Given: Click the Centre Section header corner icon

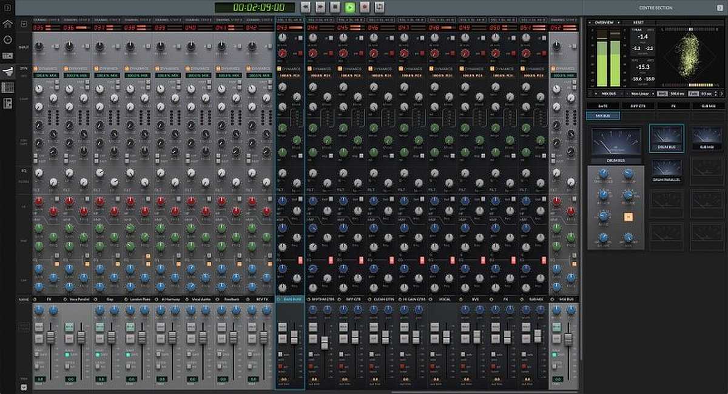Looking at the screenshot, I should tap(720, 7).
